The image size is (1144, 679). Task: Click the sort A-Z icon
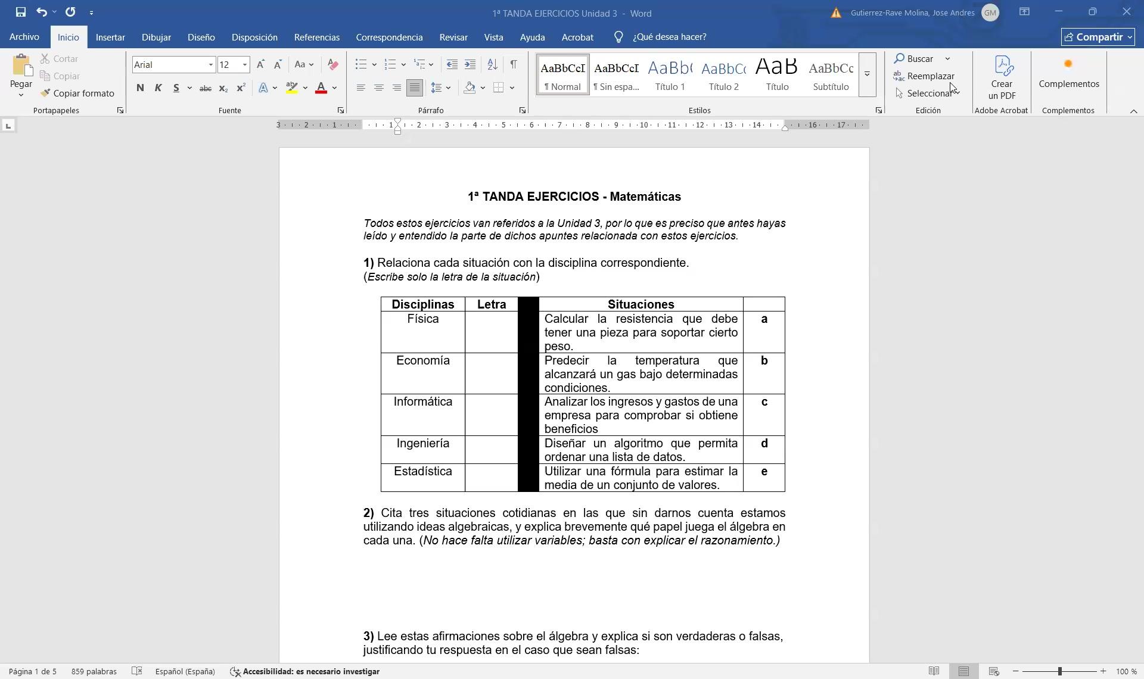(492, 64)
